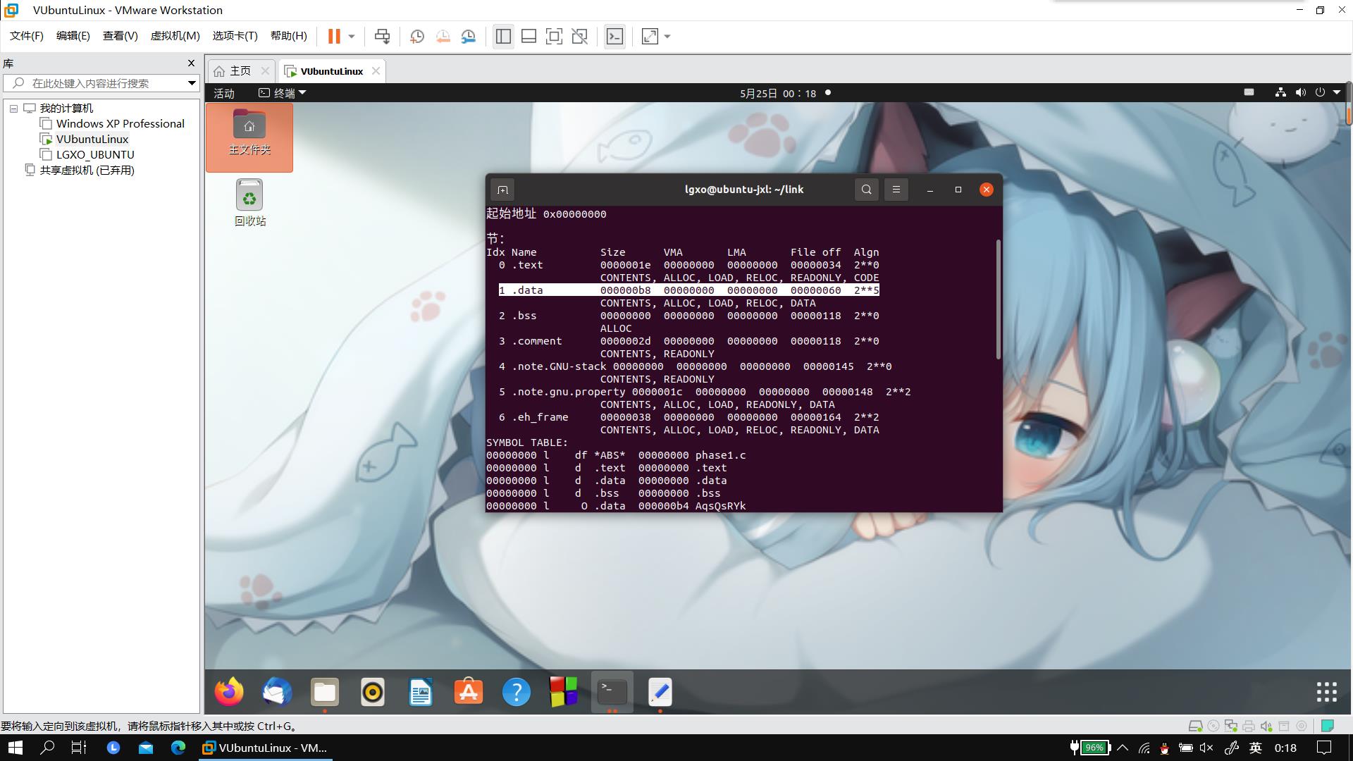Open the 终端 app menu dropdown
This screenshot has height=761, width=1353.
click(283, 93)
